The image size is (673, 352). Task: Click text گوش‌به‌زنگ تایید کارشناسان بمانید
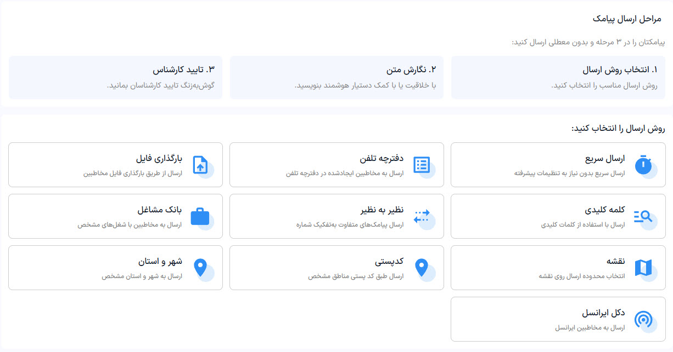pos(160,86)
